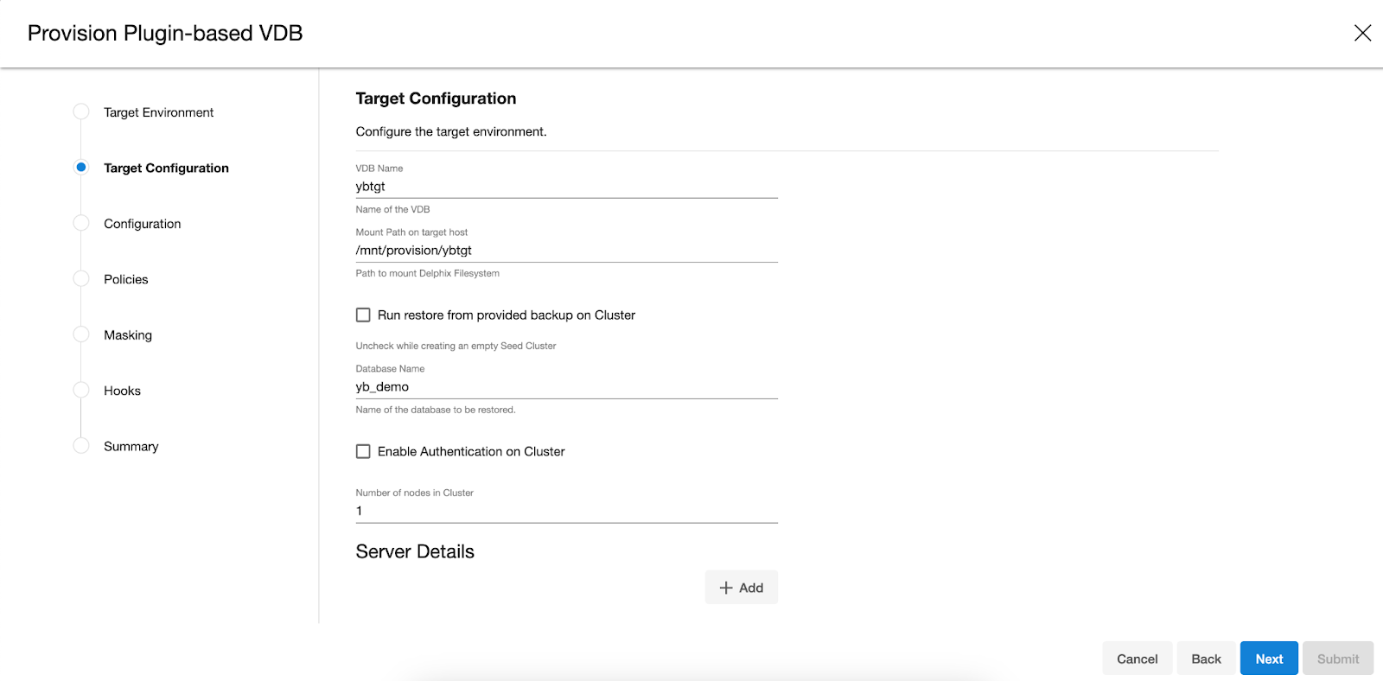The height and width of the screenshot is (681, 1383).
Task: Click the Policies step circle
Action: [x=81, y=278]
